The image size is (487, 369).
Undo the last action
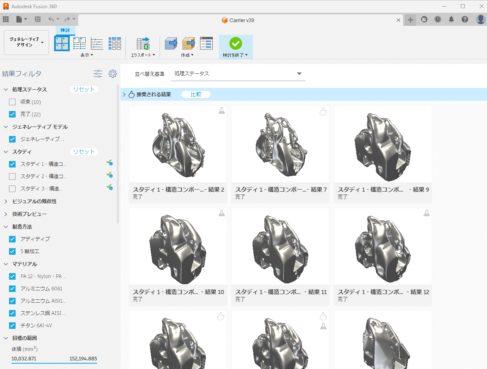click(x=51, y=20)
